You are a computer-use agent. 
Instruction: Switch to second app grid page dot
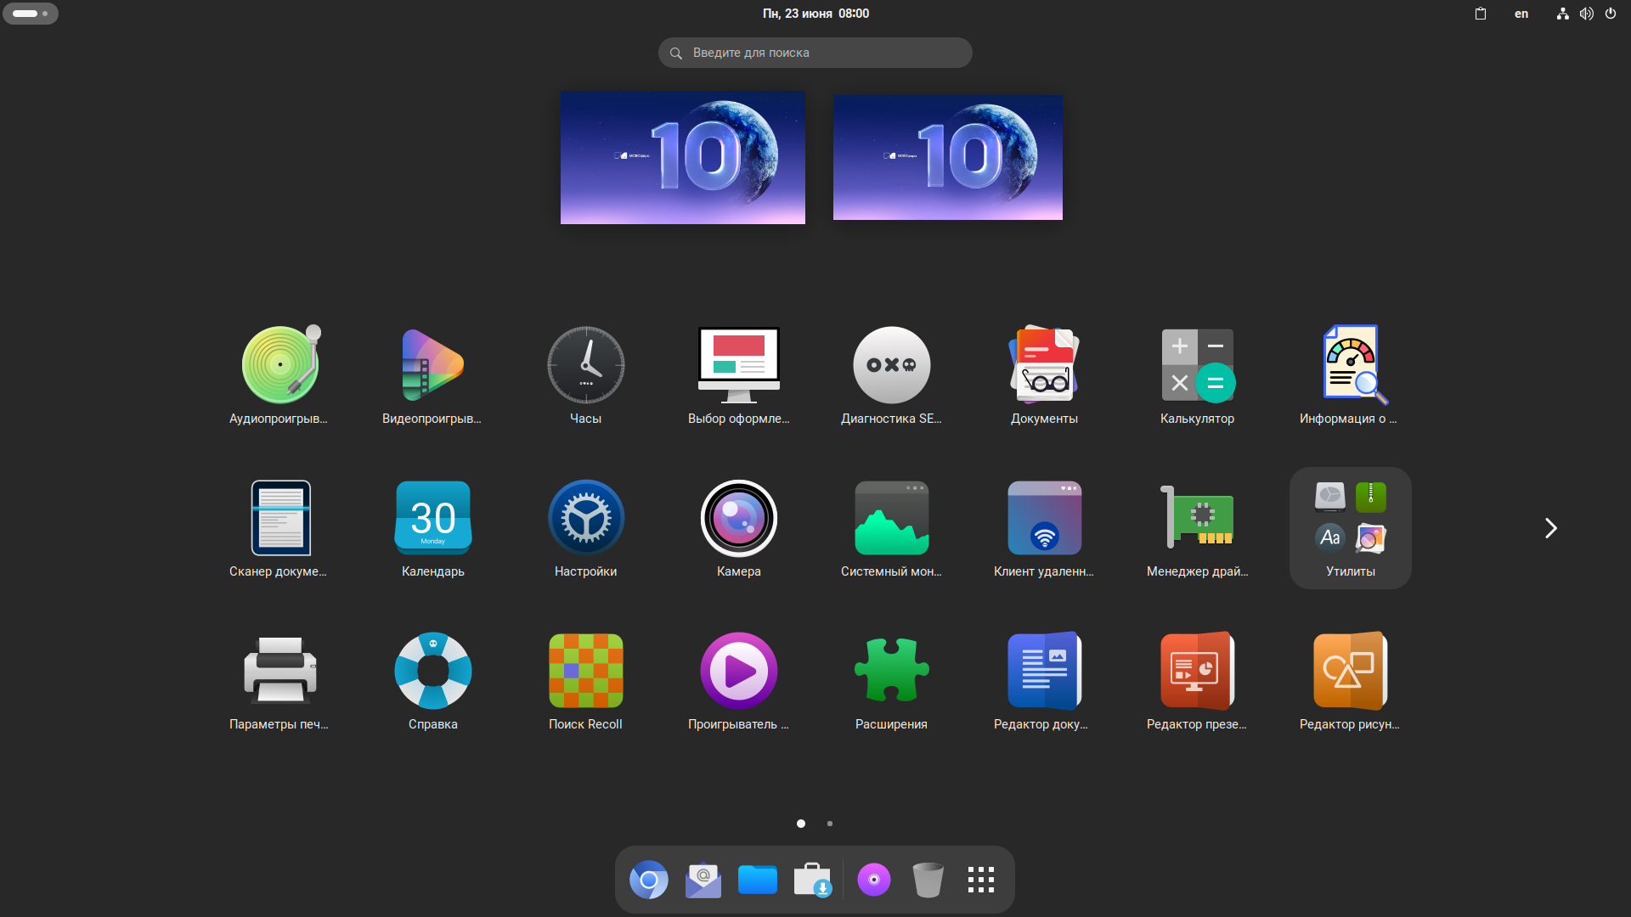click(830, 824)
